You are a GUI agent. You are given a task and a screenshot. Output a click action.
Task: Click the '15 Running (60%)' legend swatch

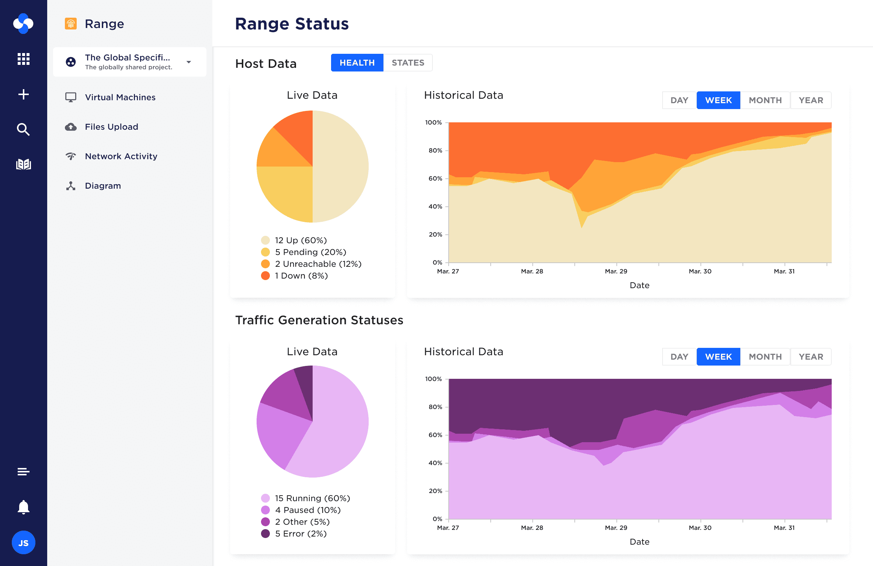(265, 498)
